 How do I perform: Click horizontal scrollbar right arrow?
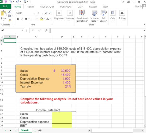[x=142, y=131]
